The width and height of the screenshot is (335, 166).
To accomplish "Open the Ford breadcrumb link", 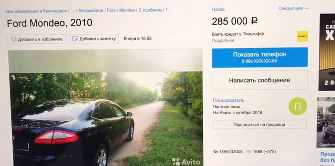I will pos(111,10).
